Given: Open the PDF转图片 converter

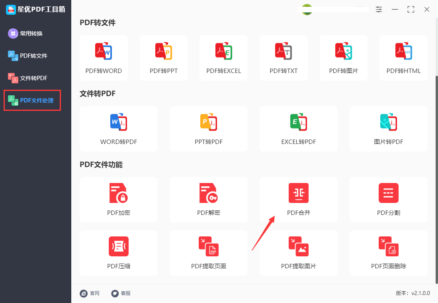Looking at the screenshot, I should pyautogui.click(x=343, y=58).
